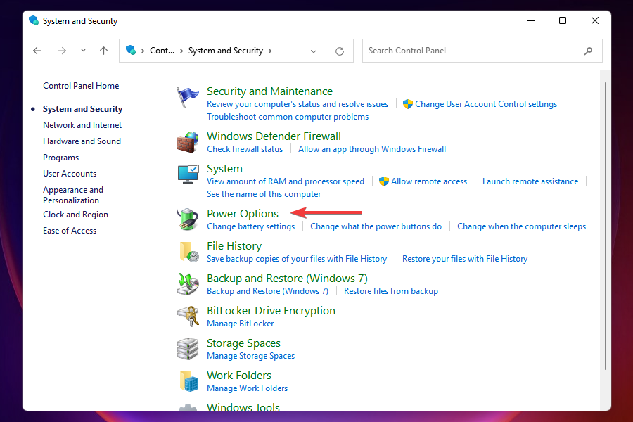Open Change battery settings
Viewport: 633px width, 422px height.
coord(251,226)
